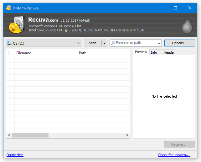Close the Piriform Recuva window
201x162 pixels.
pos(190,8)
